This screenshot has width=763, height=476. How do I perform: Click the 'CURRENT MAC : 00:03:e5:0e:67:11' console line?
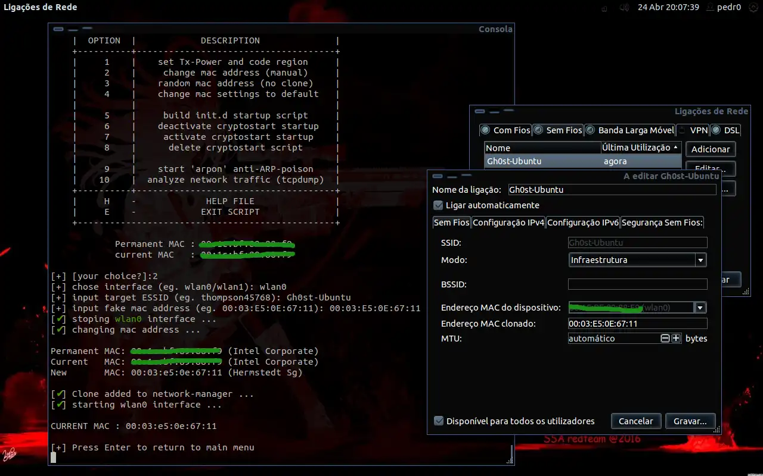134,426
